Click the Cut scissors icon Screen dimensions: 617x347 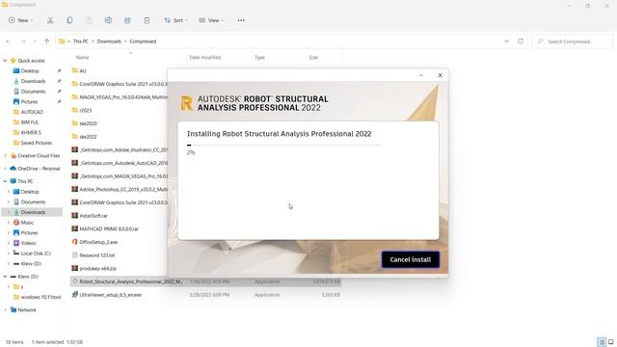50,20
